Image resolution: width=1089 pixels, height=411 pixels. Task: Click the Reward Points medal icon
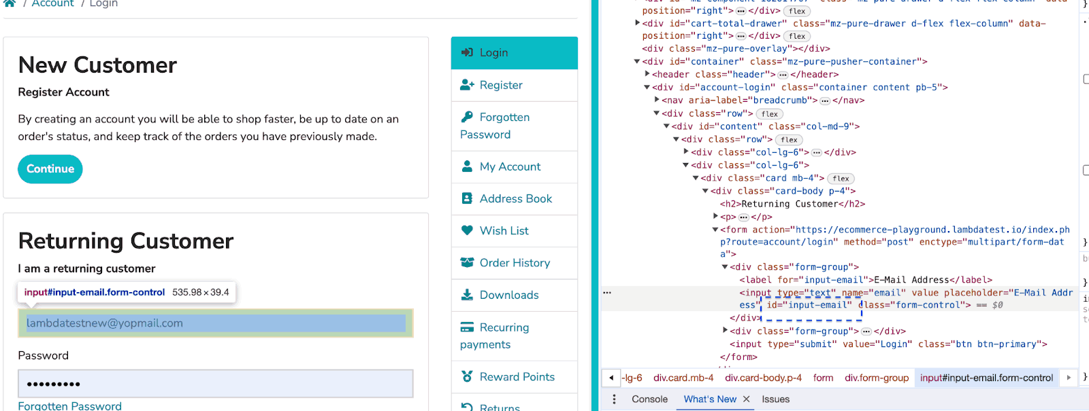tap(467, 376)
